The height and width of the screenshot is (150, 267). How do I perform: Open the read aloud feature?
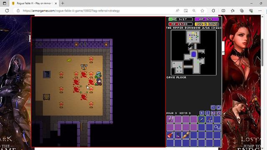[x=178, y=11]
